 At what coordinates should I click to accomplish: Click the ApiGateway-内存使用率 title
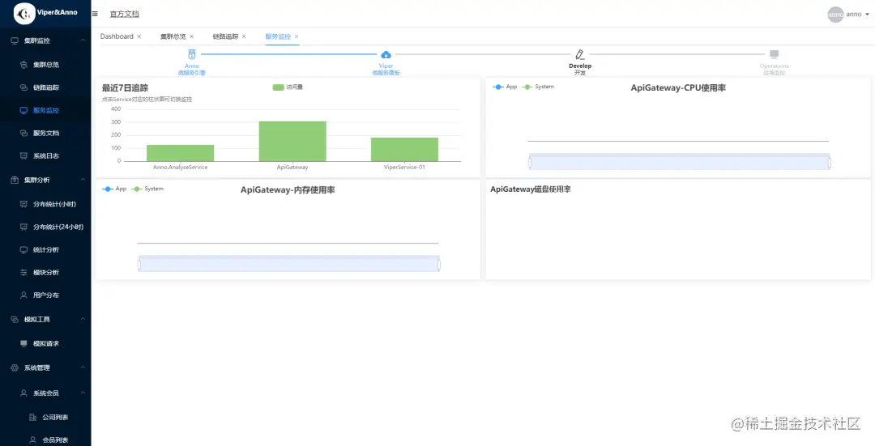coord(288,190)
